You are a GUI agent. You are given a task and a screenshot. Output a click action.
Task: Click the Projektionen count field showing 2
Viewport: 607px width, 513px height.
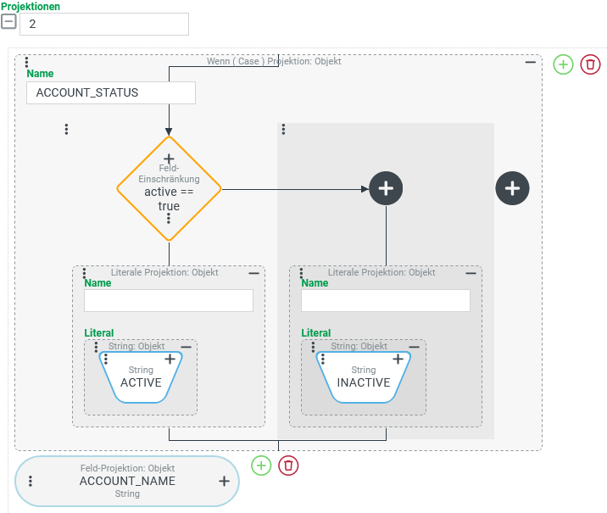tap(104, 24)
